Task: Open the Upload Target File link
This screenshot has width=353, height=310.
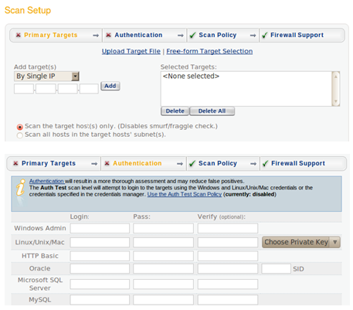Action: [x=131, y=51]
